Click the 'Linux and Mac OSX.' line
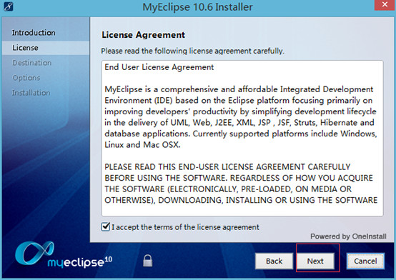 [142, 145]
